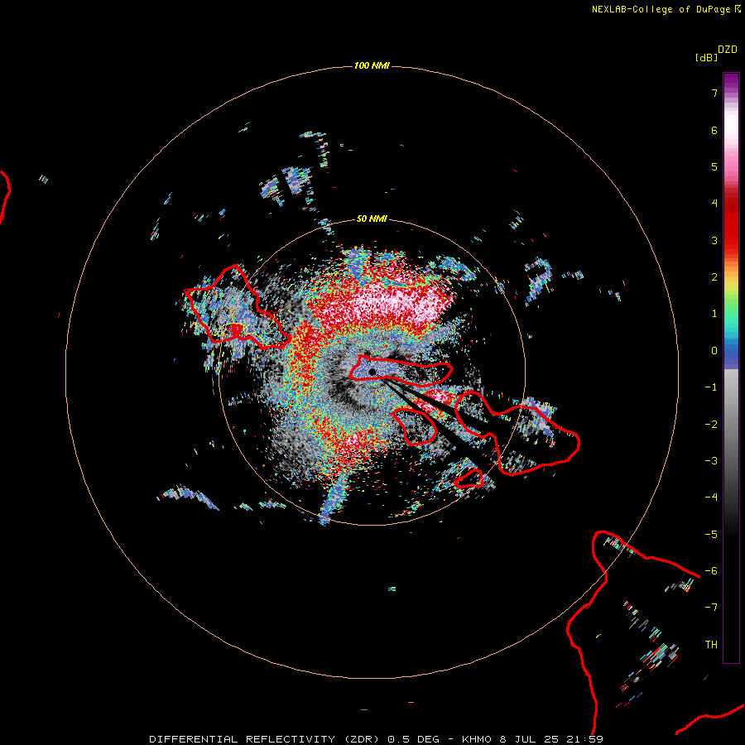Click the 1 value on color scale
745x745 pixels.
(x=714, y=314)
